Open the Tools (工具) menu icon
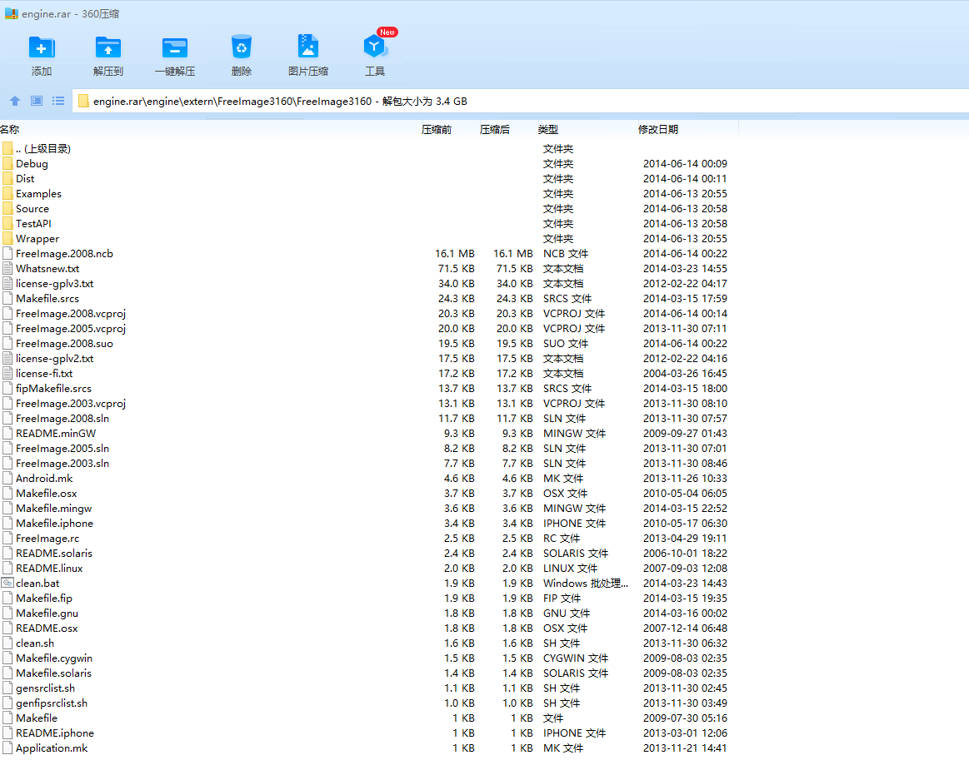 tap(374, 47)
